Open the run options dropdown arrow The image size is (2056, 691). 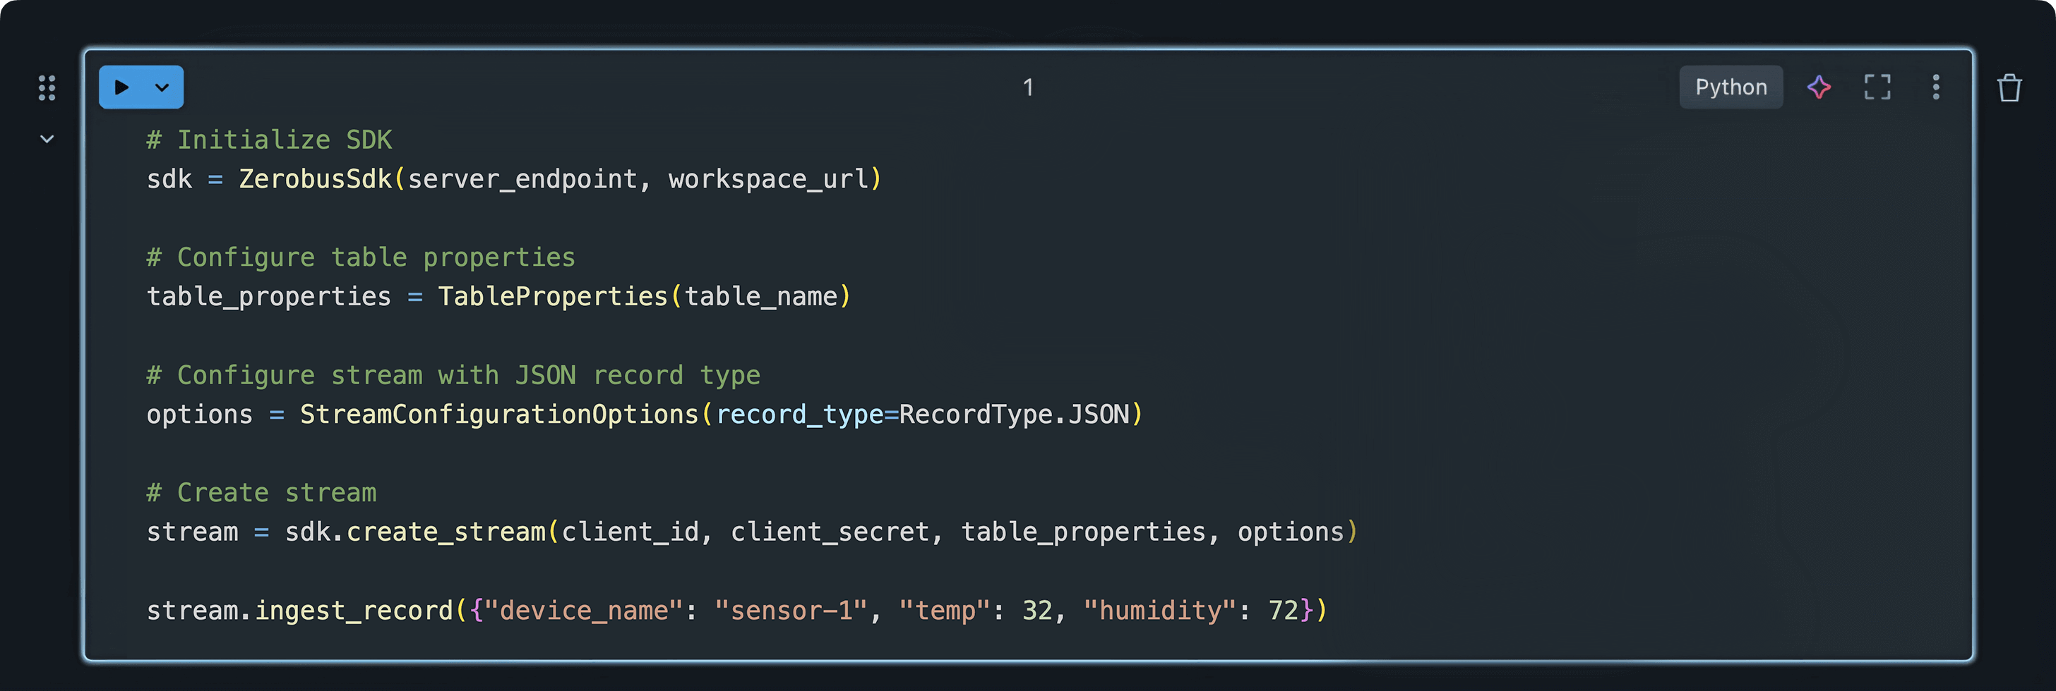pyautogui.click(x=162, y=87)
